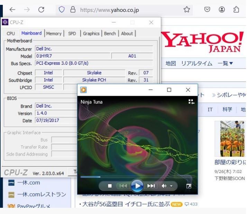Image resolution: width=247 pixels, height=214 pixels.
Task: Minimize the CPU-Z window
Action: (x=114, y=22)
